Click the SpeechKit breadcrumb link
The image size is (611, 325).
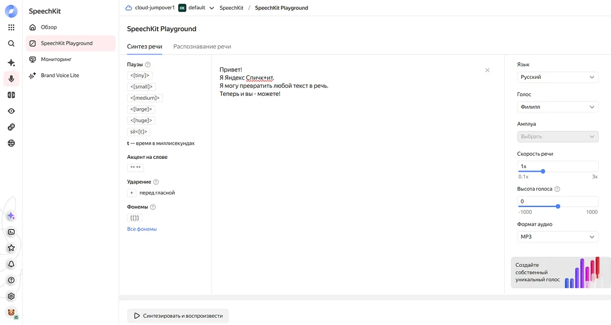(232, 8)
